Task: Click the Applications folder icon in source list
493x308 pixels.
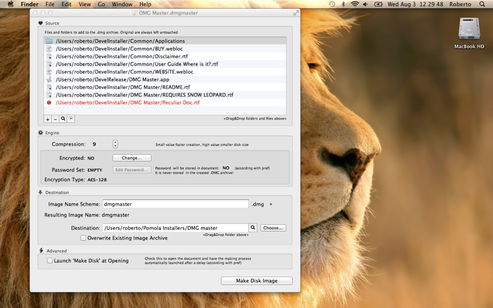Action: point(49,41)
